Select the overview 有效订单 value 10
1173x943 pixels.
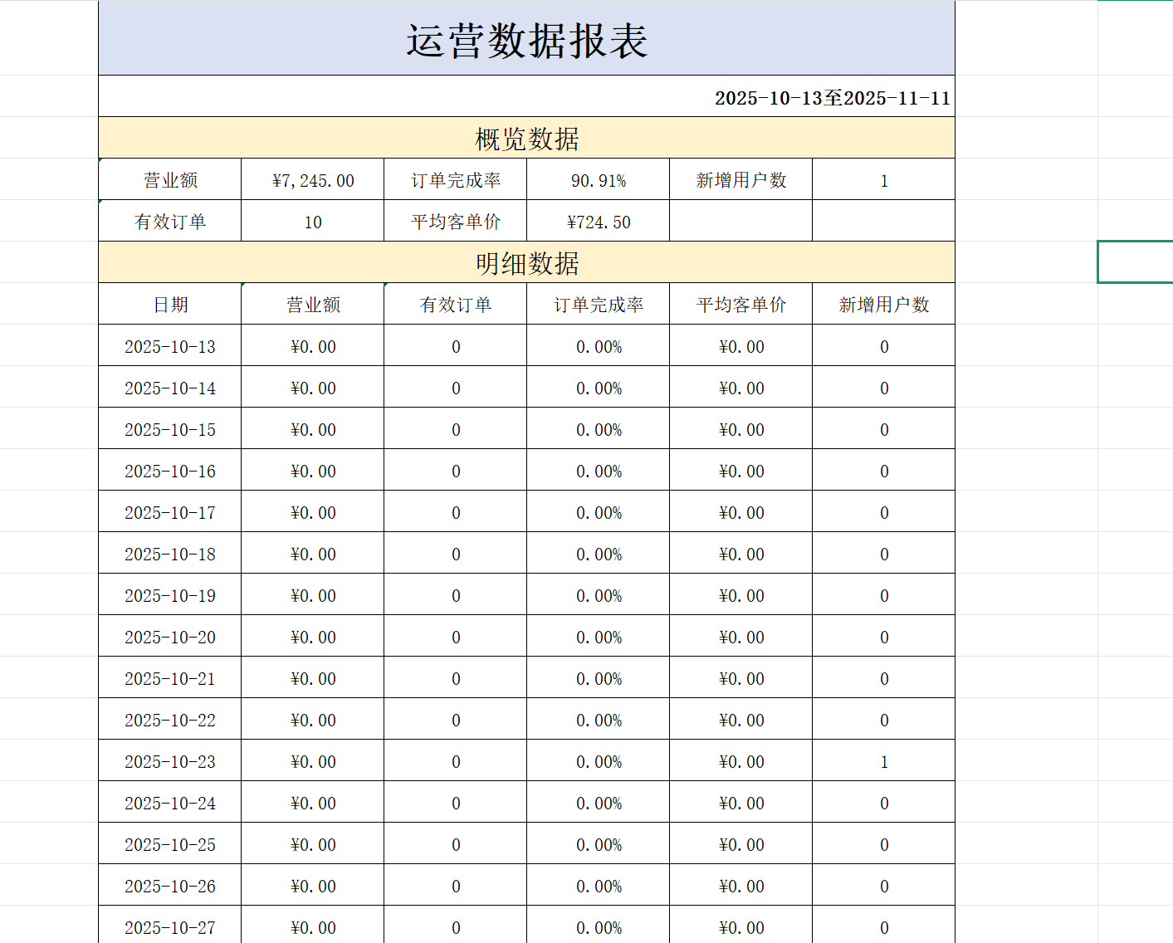[313, 221]
